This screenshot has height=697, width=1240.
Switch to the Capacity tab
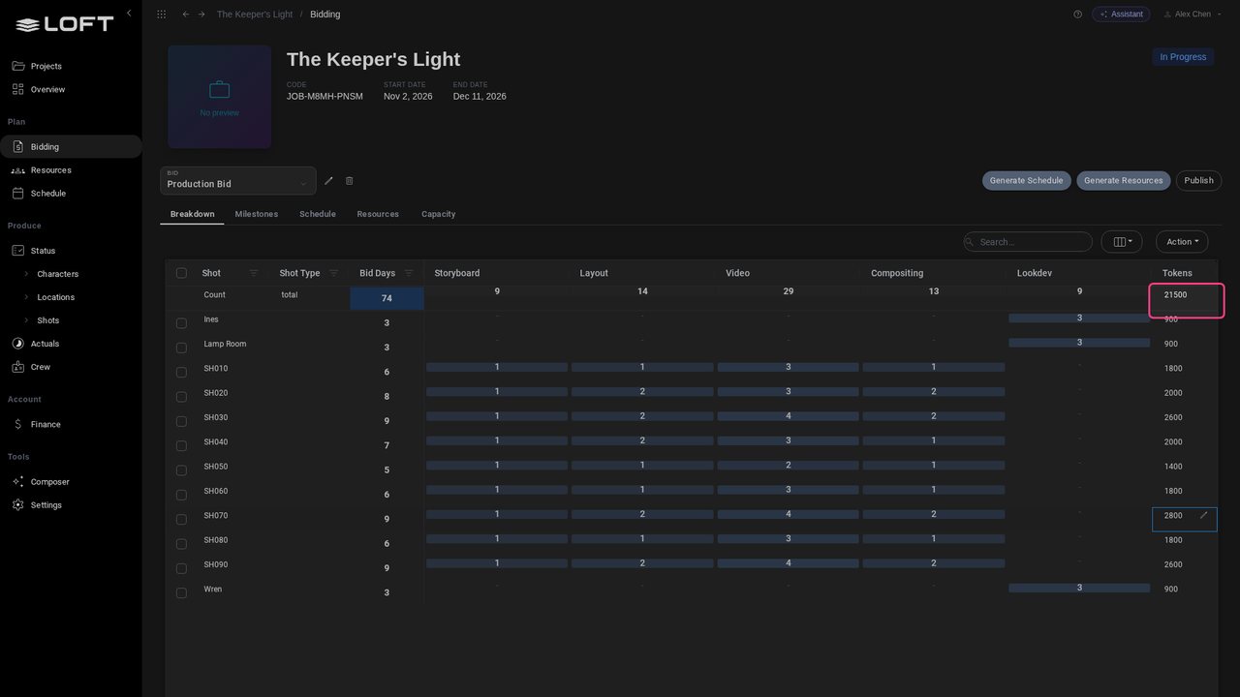pos(439,214)
